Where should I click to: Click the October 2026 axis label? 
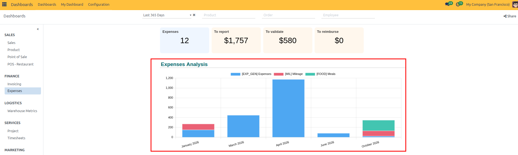pyautogui.click(x=370, y=144)
